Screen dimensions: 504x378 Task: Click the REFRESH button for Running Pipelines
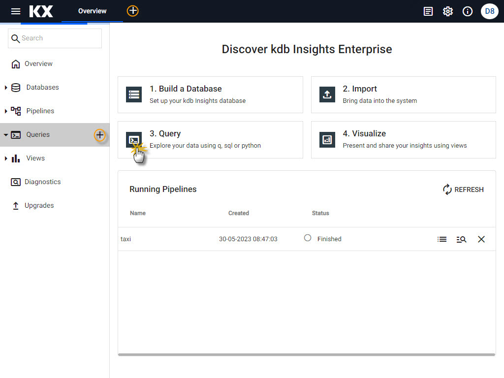463,189
